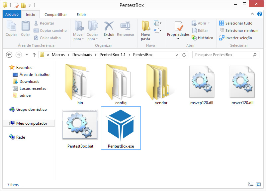Switch to the Exibir tab
The image size is (266, 191).
tap(81, 15)
